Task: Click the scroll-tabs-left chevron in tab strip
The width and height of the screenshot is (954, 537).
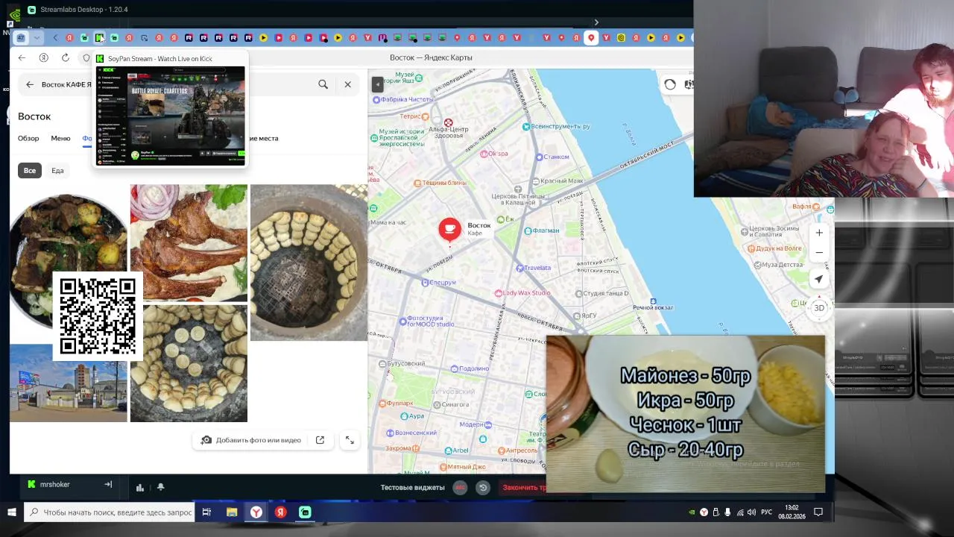Action: (x=54, y=38)
